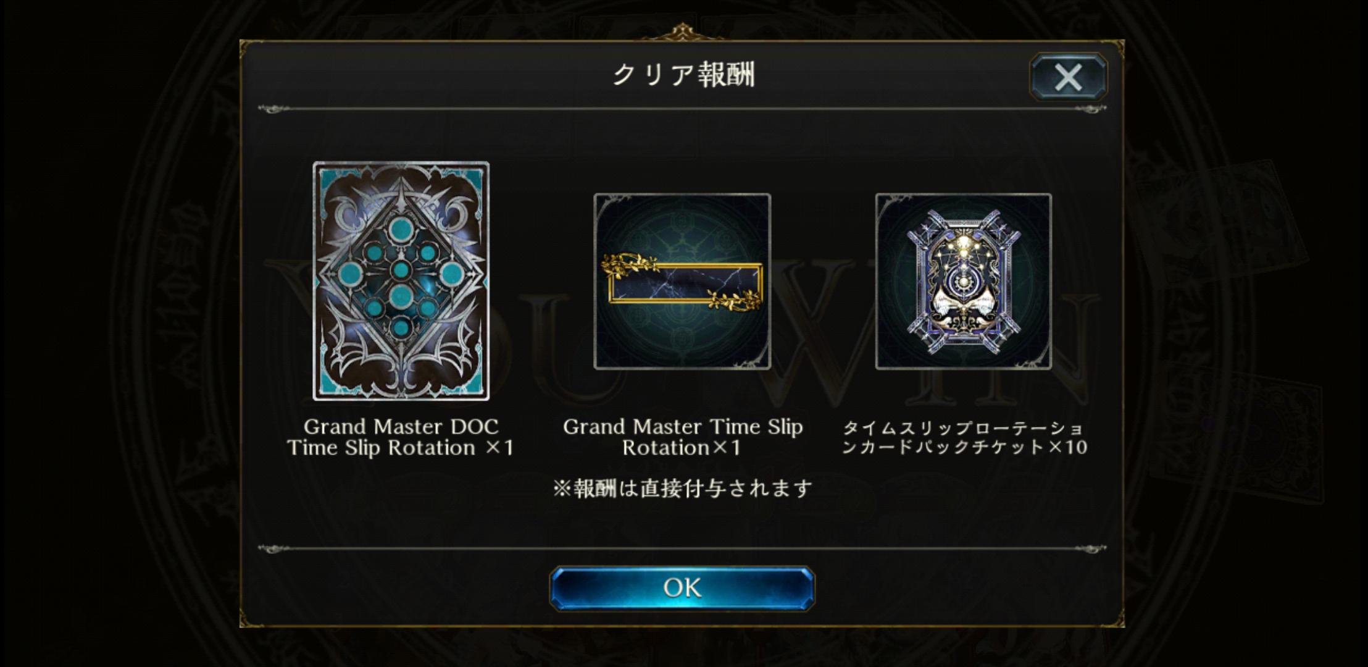Select the Grand Master Time Slip flair reward

682,282
